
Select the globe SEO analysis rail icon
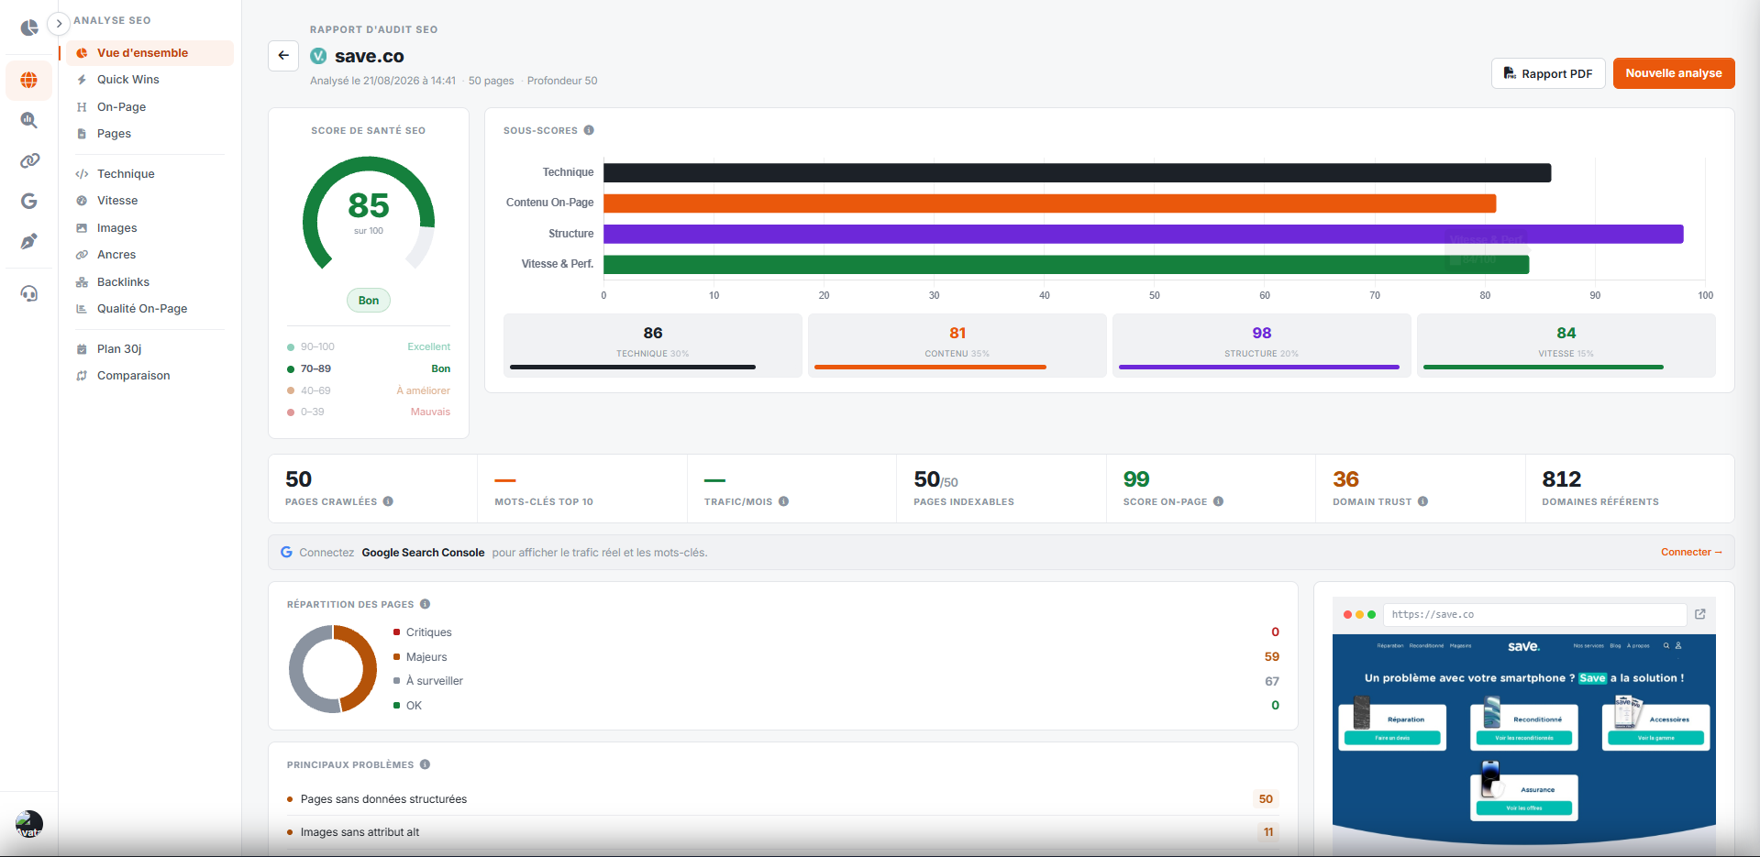pos(29,81)
